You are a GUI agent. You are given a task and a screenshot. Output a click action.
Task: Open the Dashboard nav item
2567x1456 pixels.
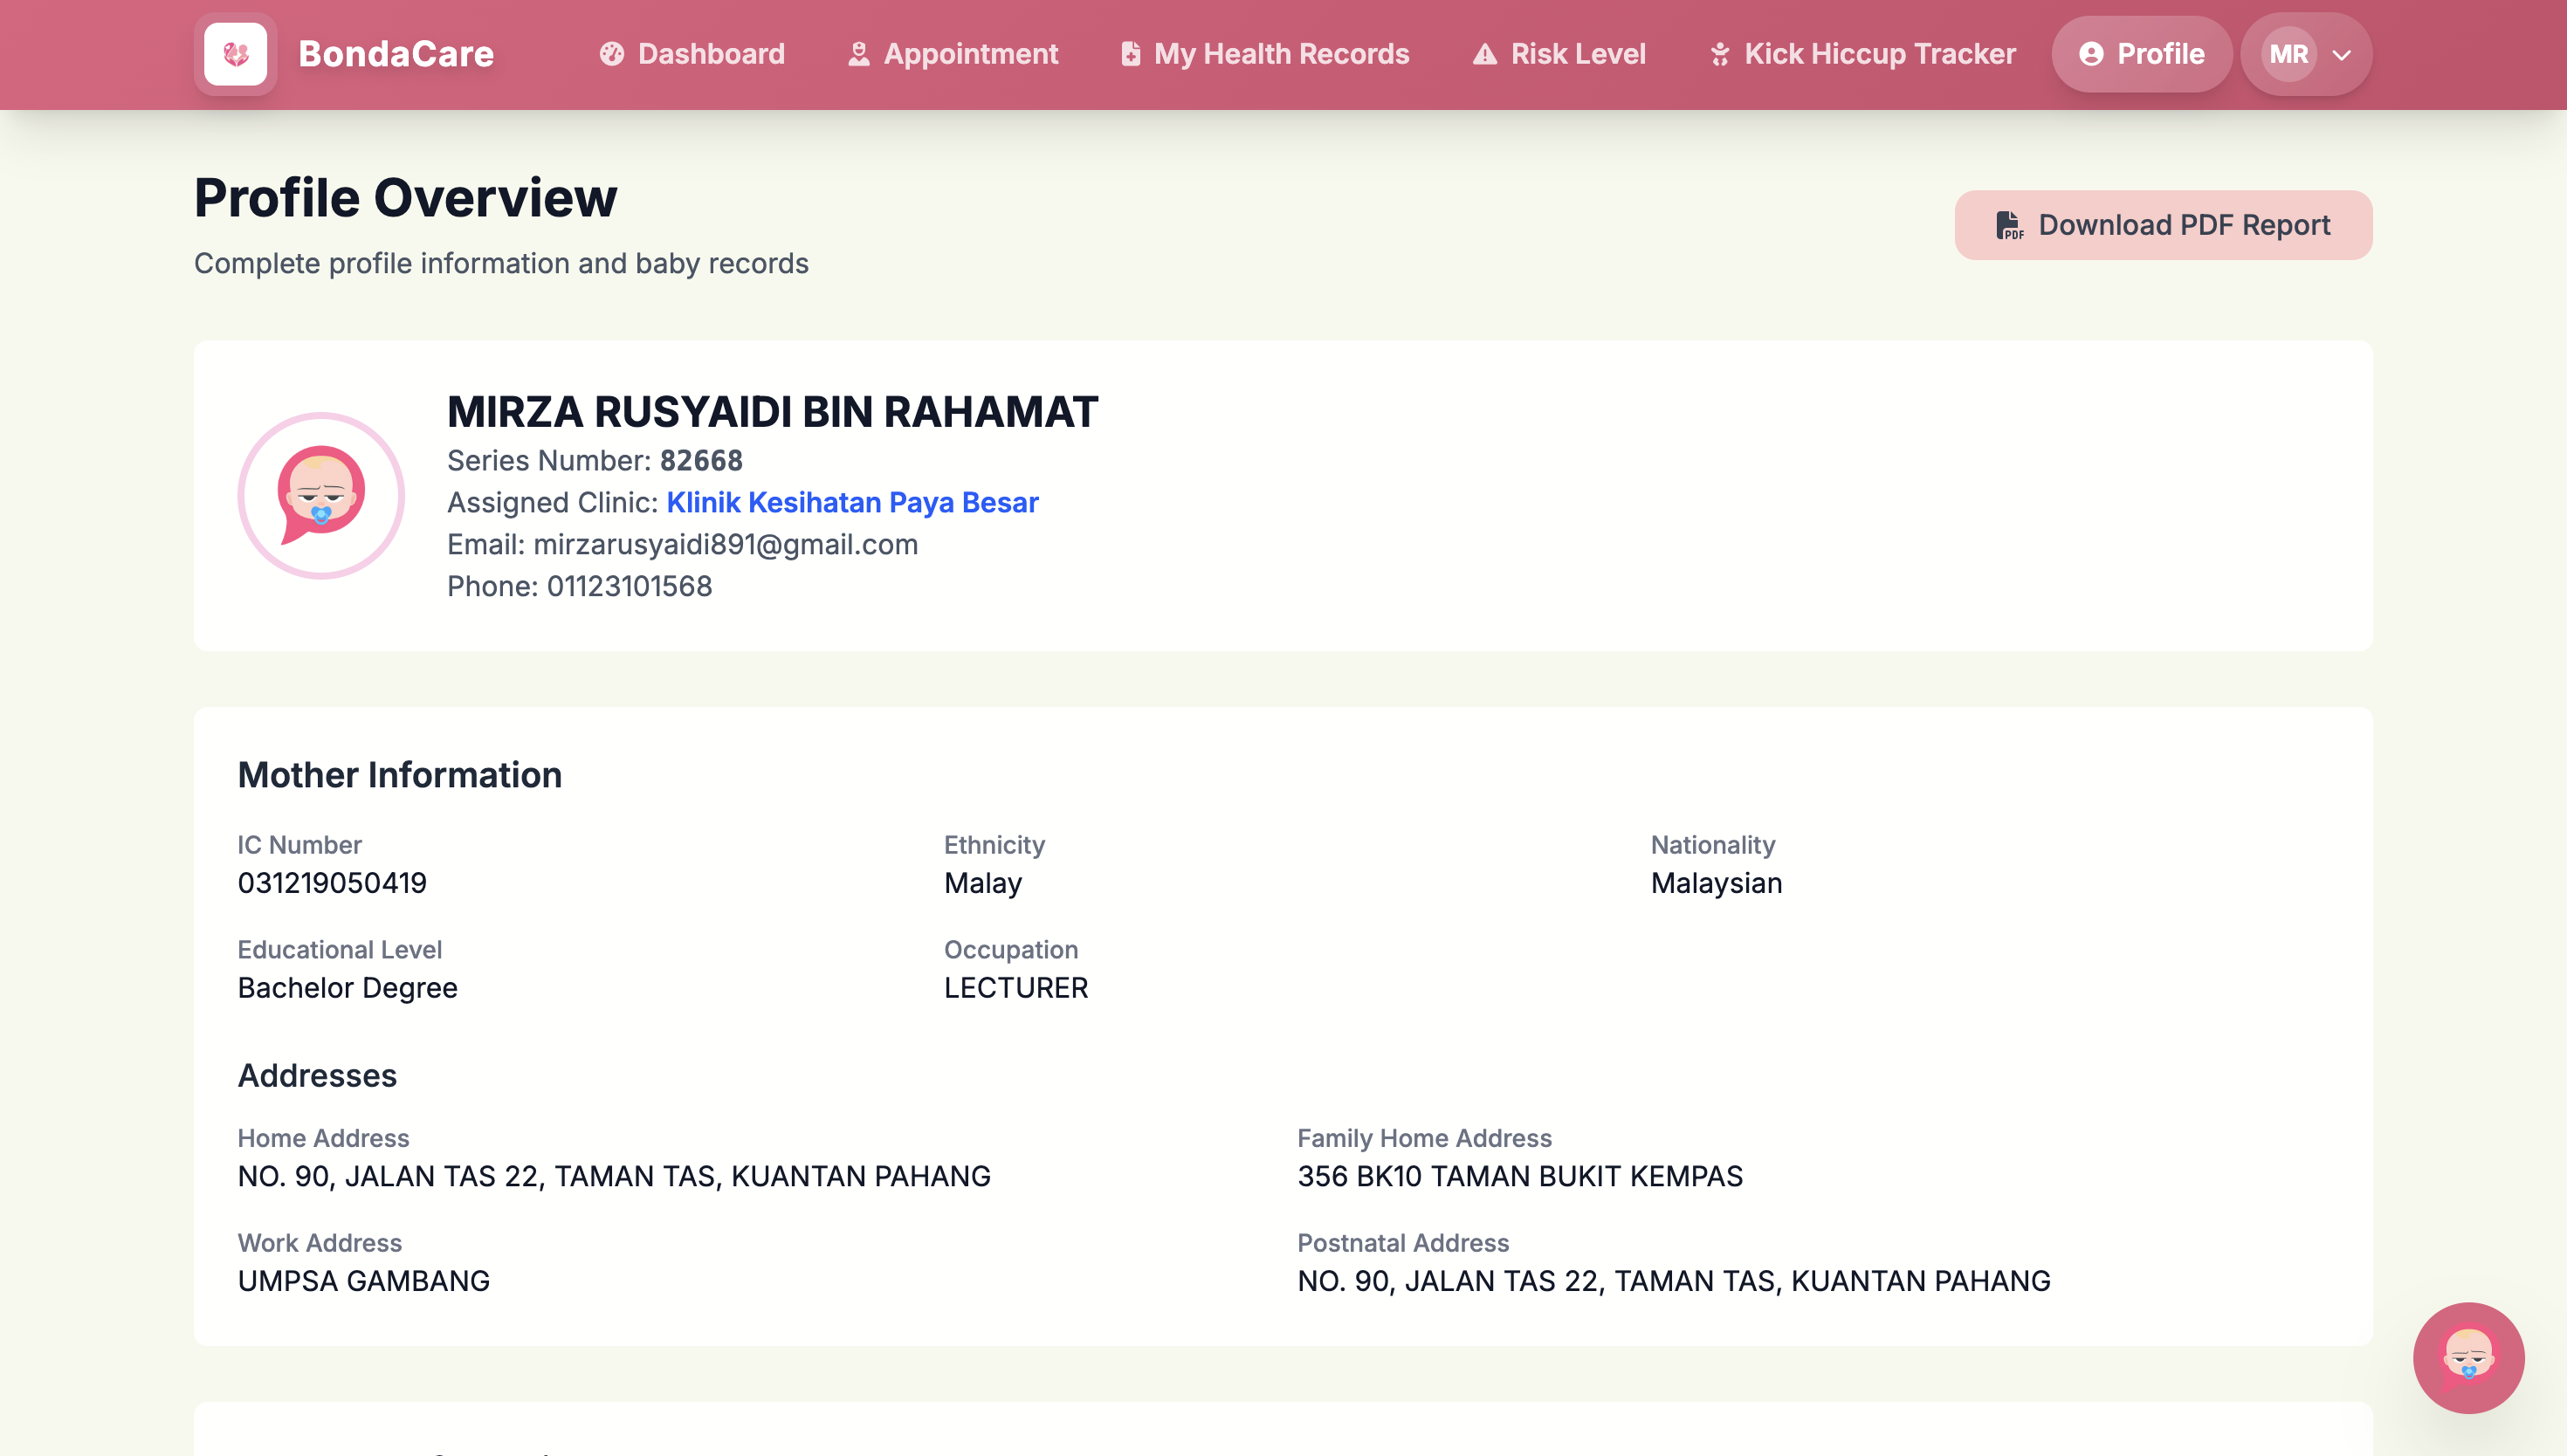click(692, 54)
